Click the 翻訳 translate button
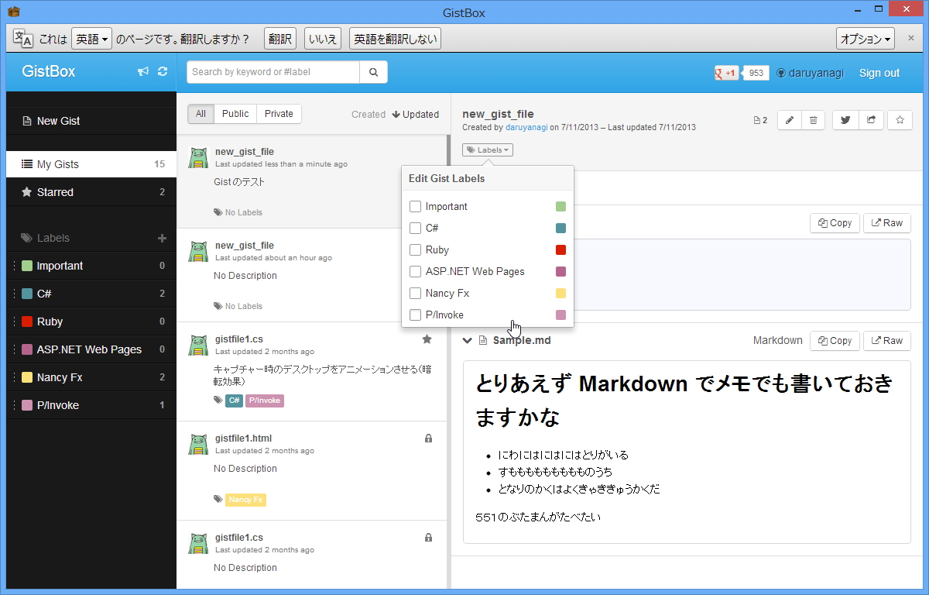 pos(279,39)
